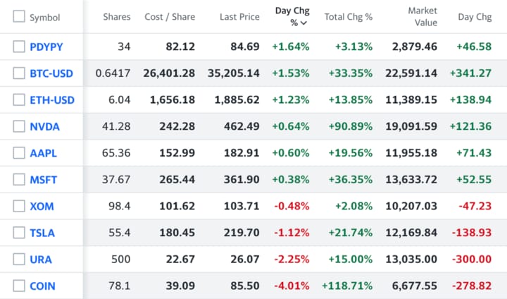This screenshot has height=299, width=507.
Task: Select the BTC-USD row checkbox
Action: coord(19,73)
